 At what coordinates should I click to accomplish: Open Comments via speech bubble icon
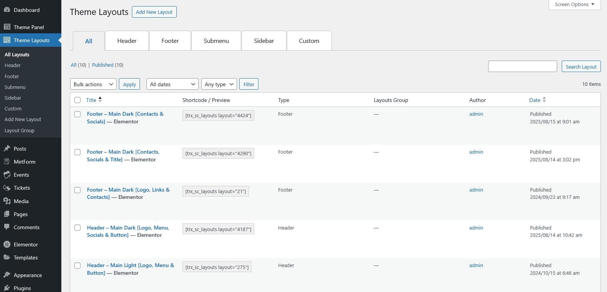(x=7, y=227)
